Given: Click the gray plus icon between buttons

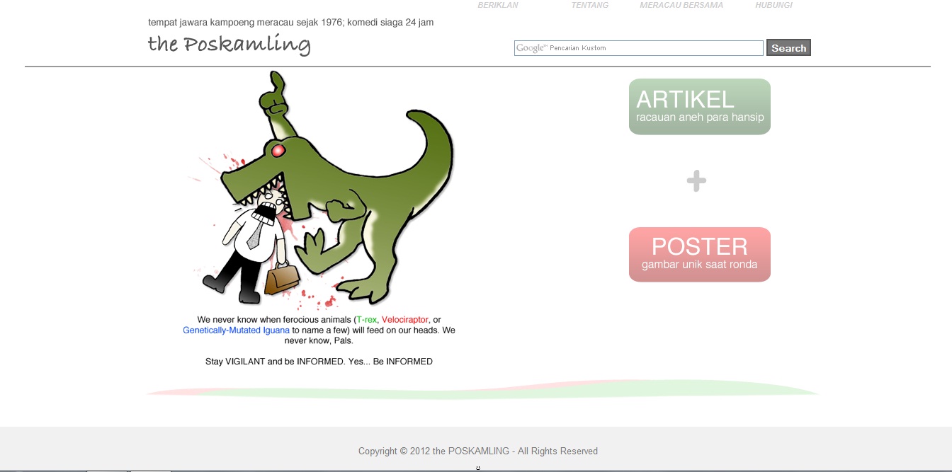Looking at the screenshot, I should pyautogui.click(x=696, y=181).
